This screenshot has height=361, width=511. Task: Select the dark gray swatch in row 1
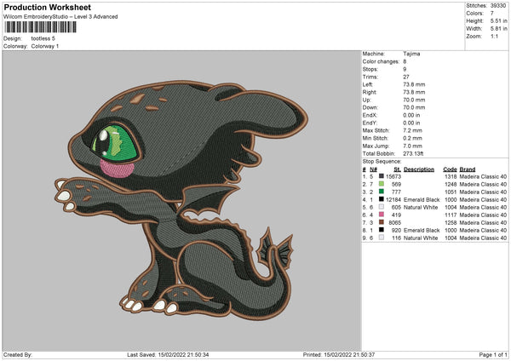pos(382,176)
